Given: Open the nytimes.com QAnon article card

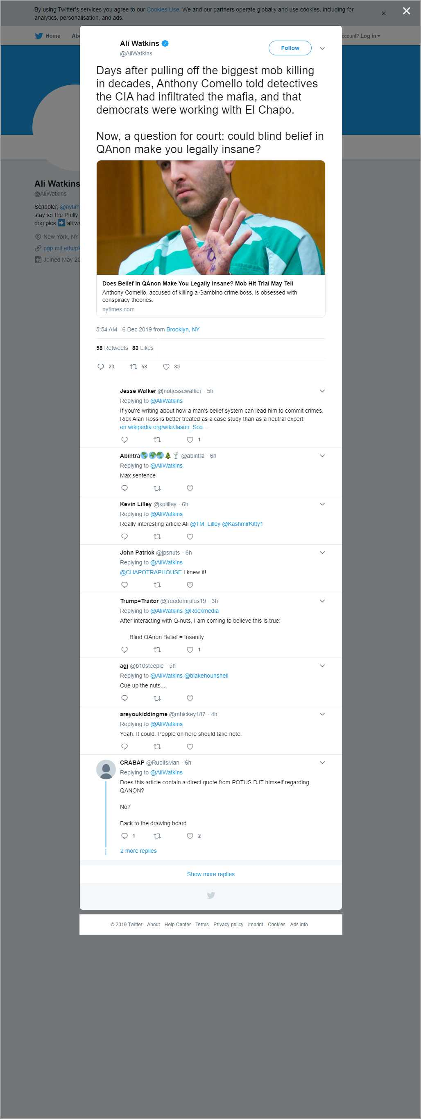Looking at the screenshot, I should coord(211,239).
